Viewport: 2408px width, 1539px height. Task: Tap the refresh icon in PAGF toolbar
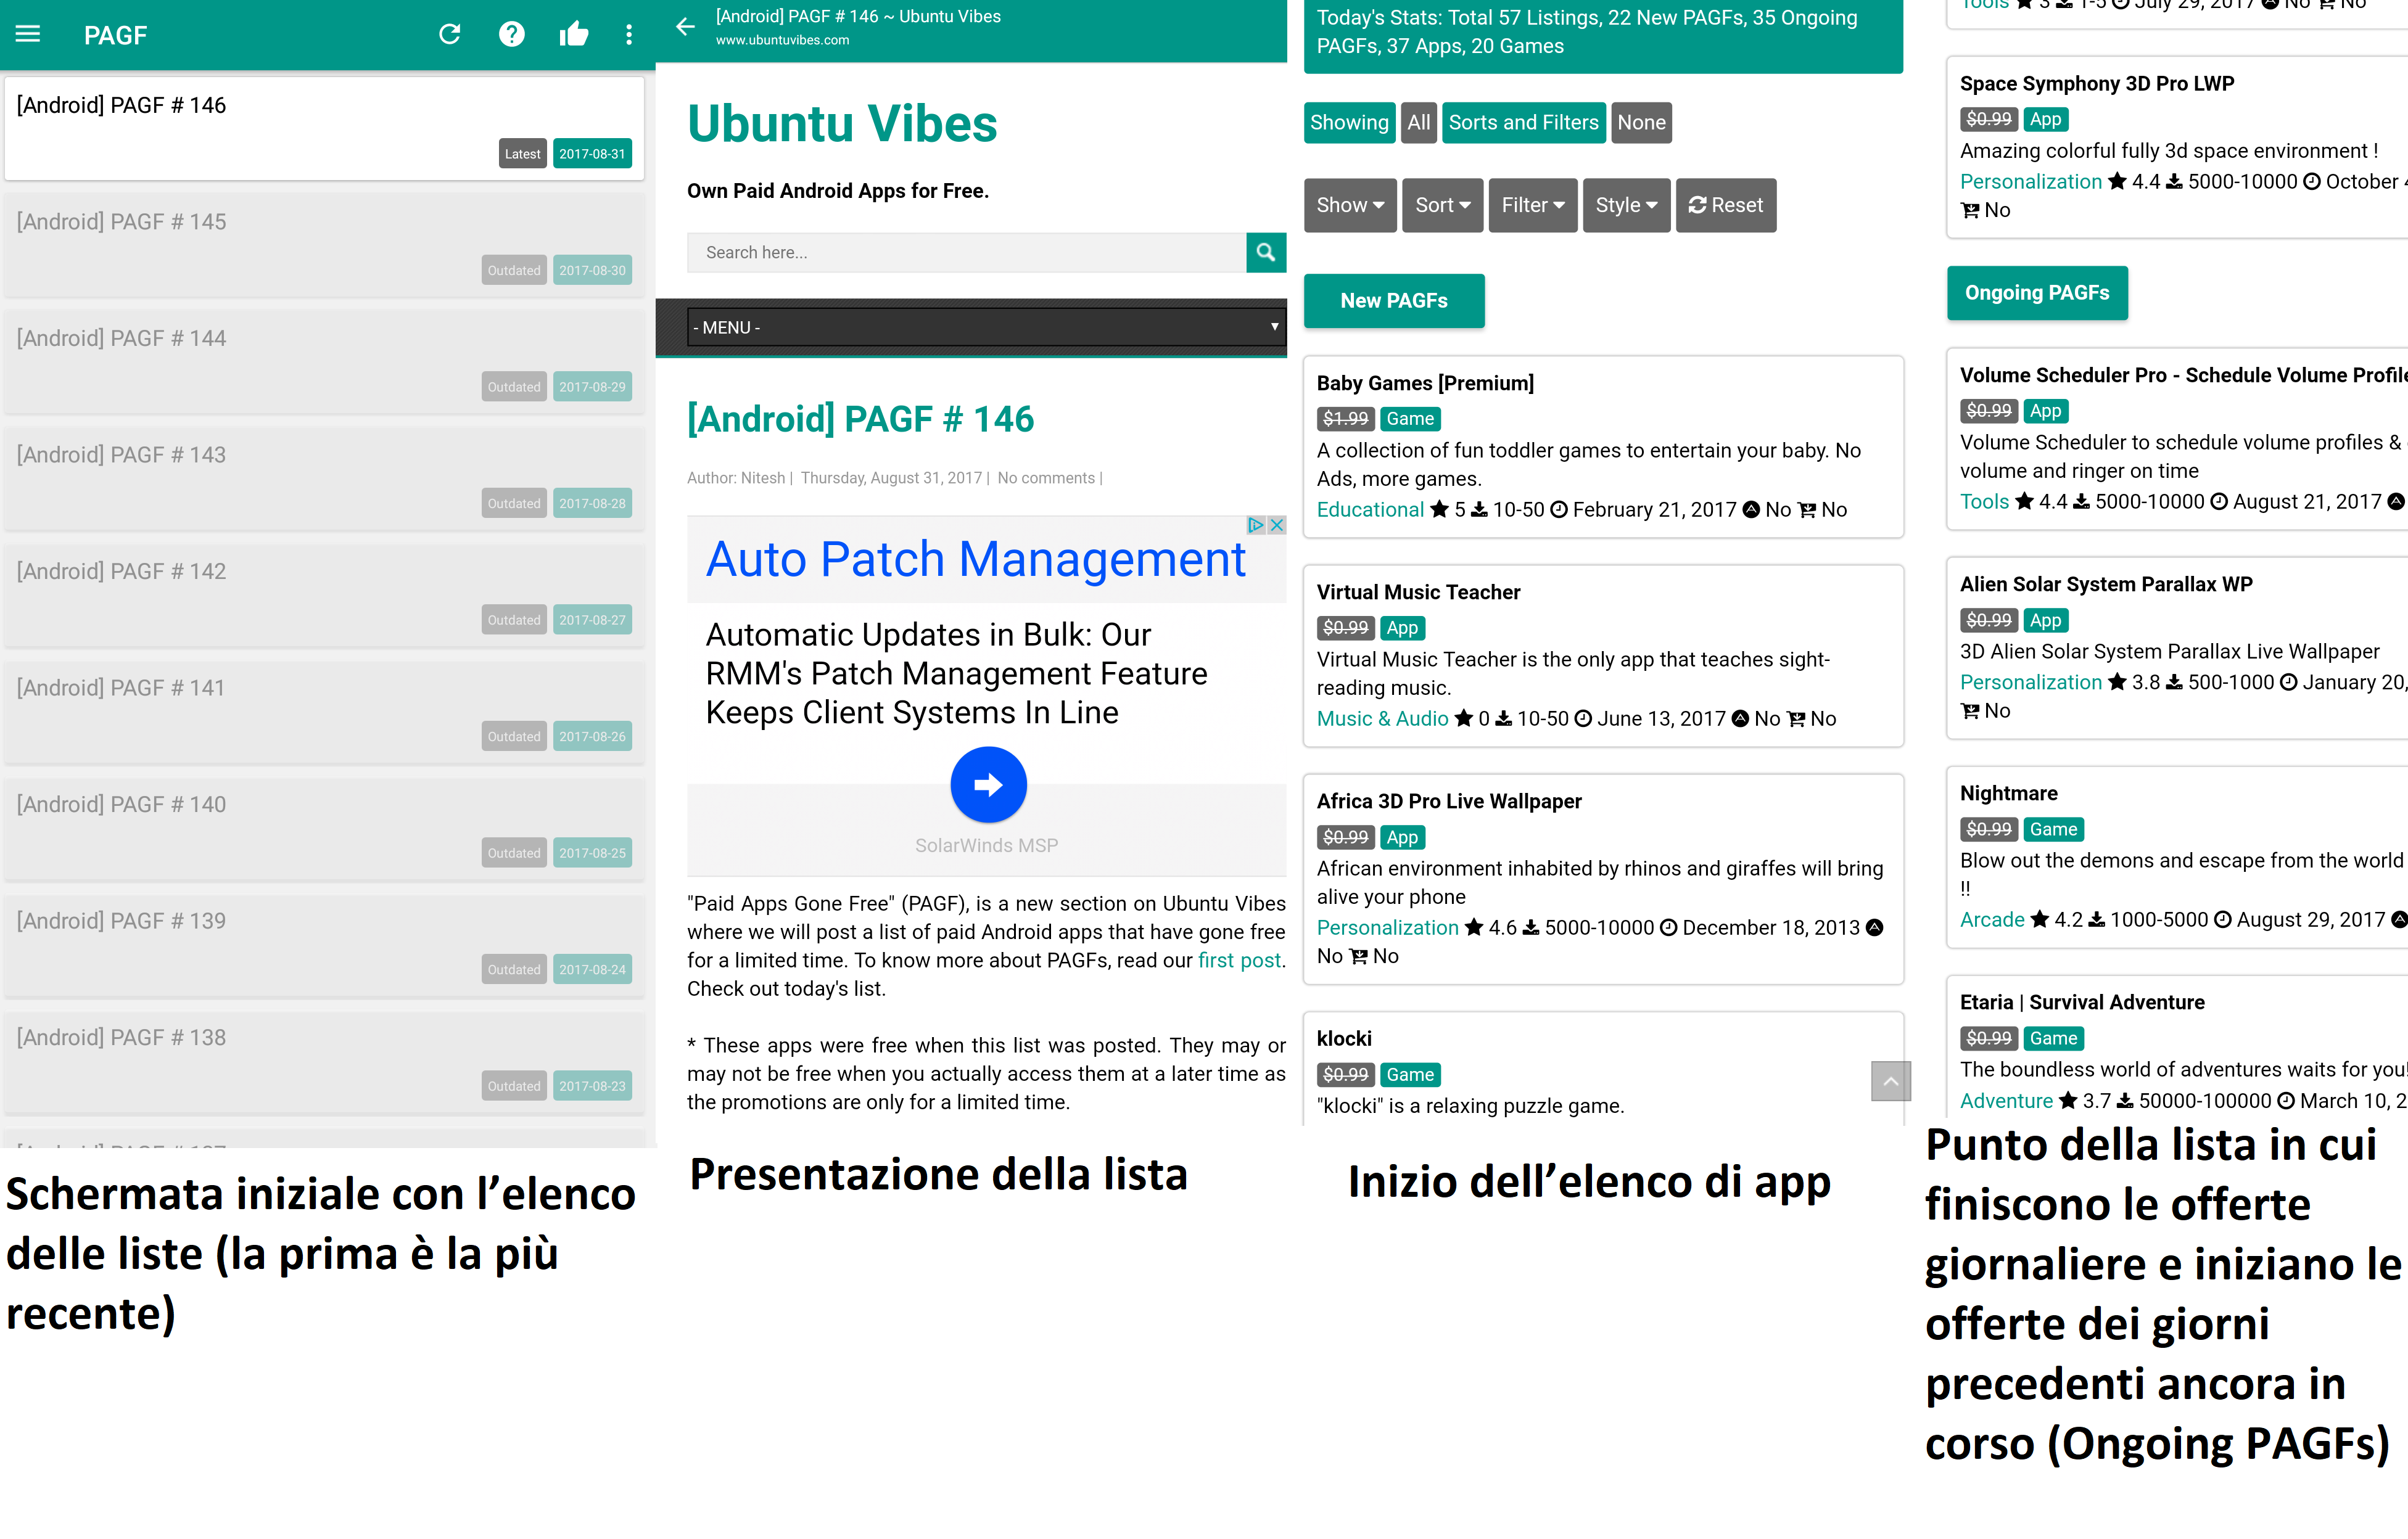point(450,34)
